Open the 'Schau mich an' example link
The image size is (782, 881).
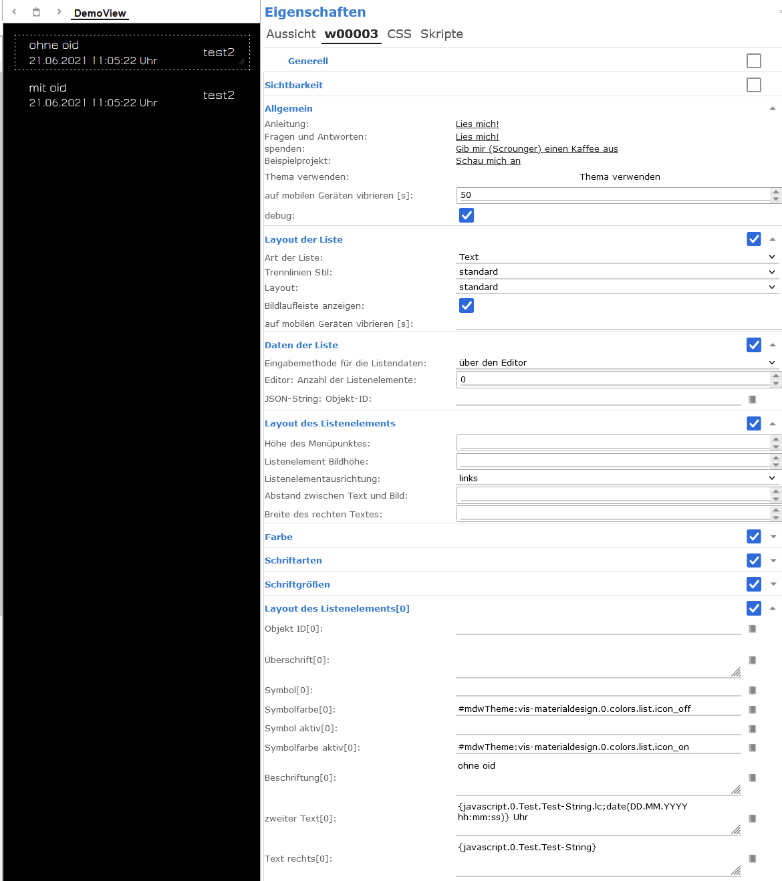(488, 161)
